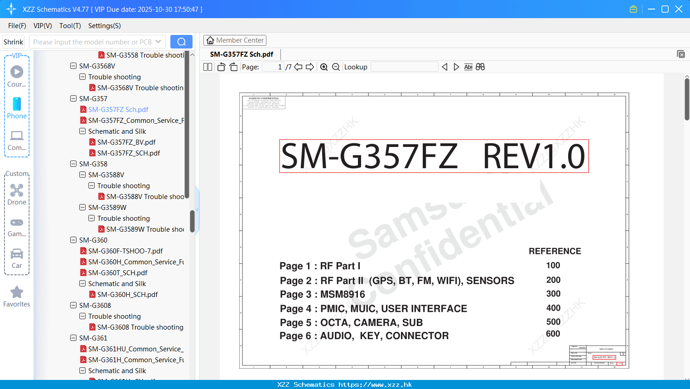Go to previous page arrow

[298, 67]
